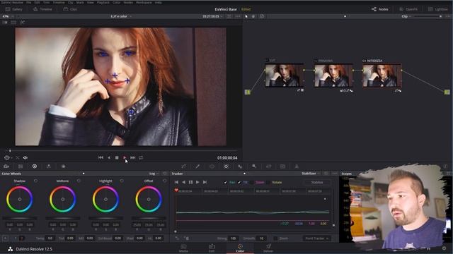Toggle the Pan tracking checkbox
This screenshot has width=453, height=254.
(225, 182)
